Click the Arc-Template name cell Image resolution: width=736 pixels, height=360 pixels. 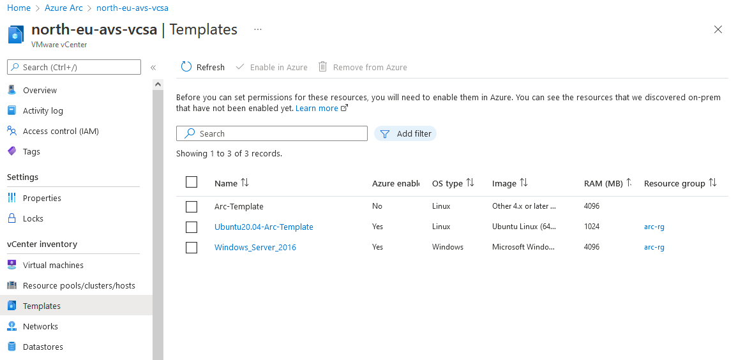pyautogui.click(x=239, y=207)
